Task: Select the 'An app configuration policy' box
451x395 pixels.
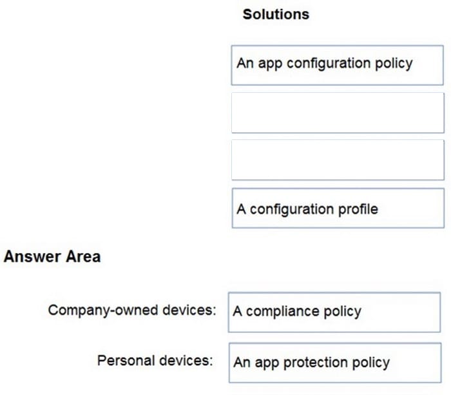Action: click(337, 65)
